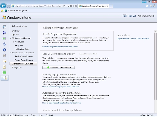This screenshot has width=157, height=117.
Task: Open the browser Tools gear icon
Action: pyautogui.click(x=155, y=6)
